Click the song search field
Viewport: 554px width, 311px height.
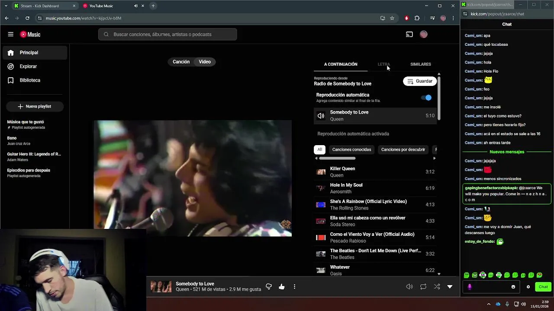(x=167, y=34)
